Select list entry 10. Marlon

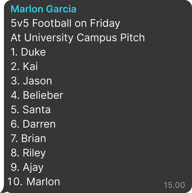(34, 182)
